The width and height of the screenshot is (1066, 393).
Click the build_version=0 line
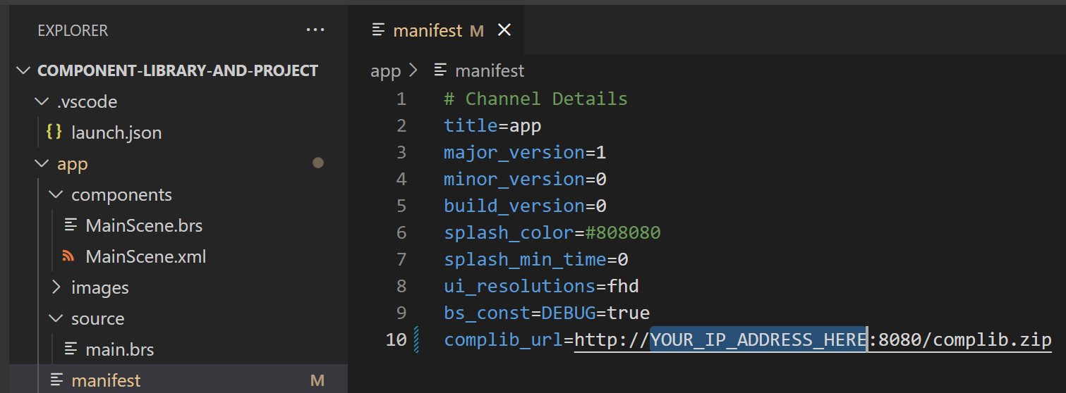click(525, 206)
